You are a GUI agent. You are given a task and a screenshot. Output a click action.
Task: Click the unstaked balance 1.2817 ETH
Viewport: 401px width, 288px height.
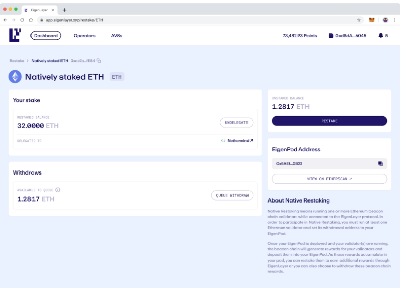pos(291,107)
